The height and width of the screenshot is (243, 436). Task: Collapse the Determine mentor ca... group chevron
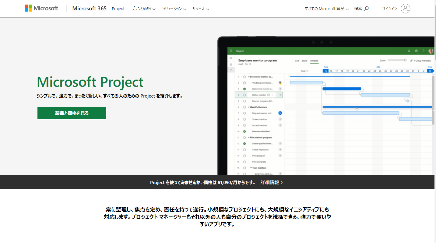click(x=249, y=77)
